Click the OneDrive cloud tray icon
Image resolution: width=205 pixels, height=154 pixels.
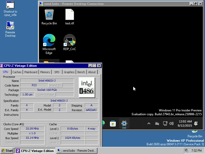(157, 123)
